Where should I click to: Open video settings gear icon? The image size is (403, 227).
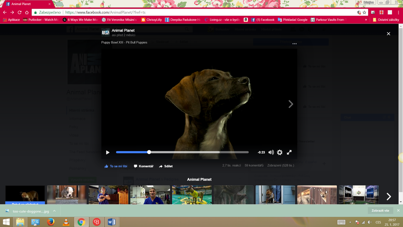(x=280, y=152)
